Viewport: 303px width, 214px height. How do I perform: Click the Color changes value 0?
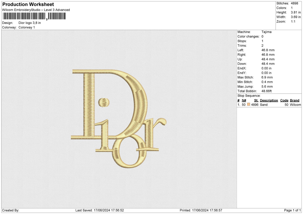pyautogui.click(x=263, y=37)
